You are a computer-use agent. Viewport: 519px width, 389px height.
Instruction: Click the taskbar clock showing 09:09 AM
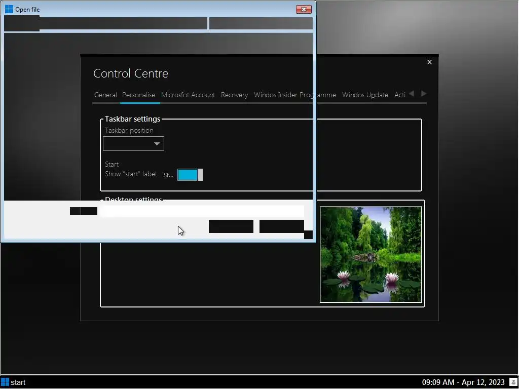463,382
